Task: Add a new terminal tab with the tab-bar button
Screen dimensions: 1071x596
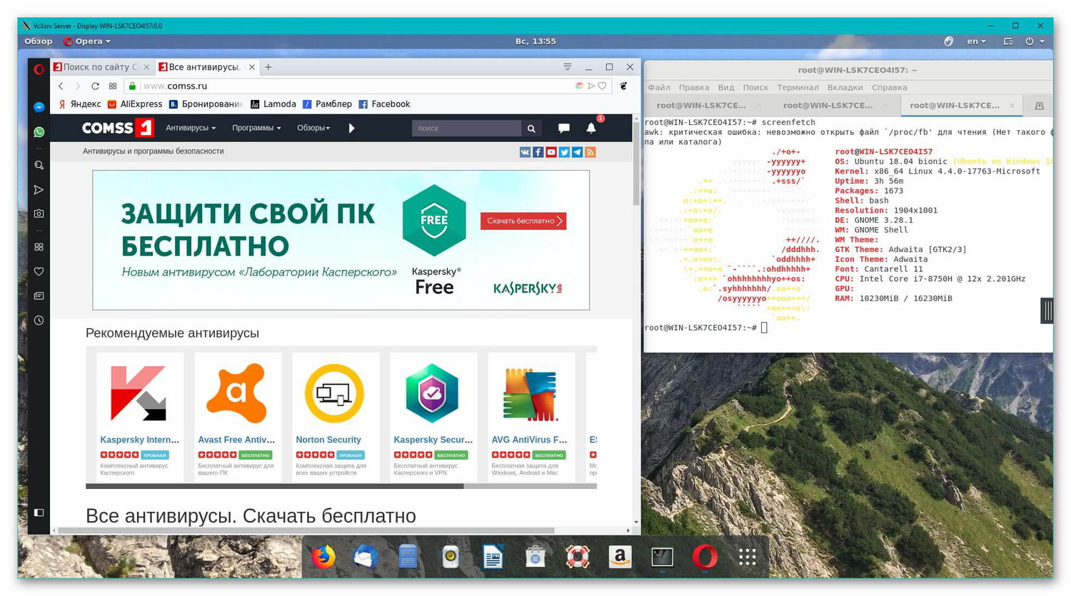Action: pos(1039,106)
